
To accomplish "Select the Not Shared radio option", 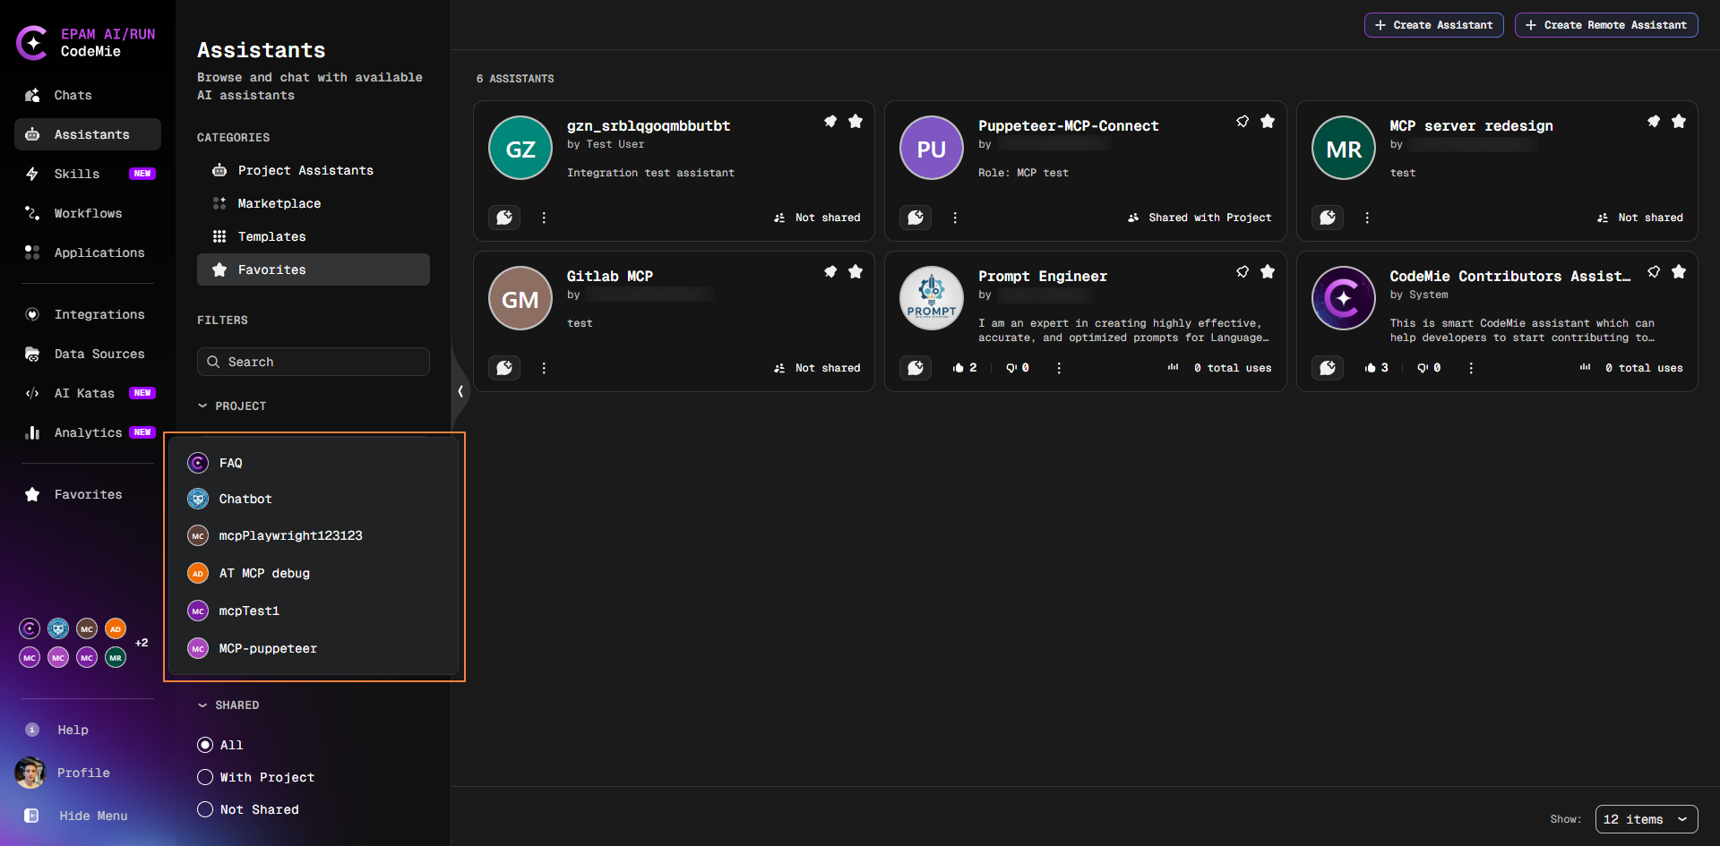I will [x=205, y=809].
